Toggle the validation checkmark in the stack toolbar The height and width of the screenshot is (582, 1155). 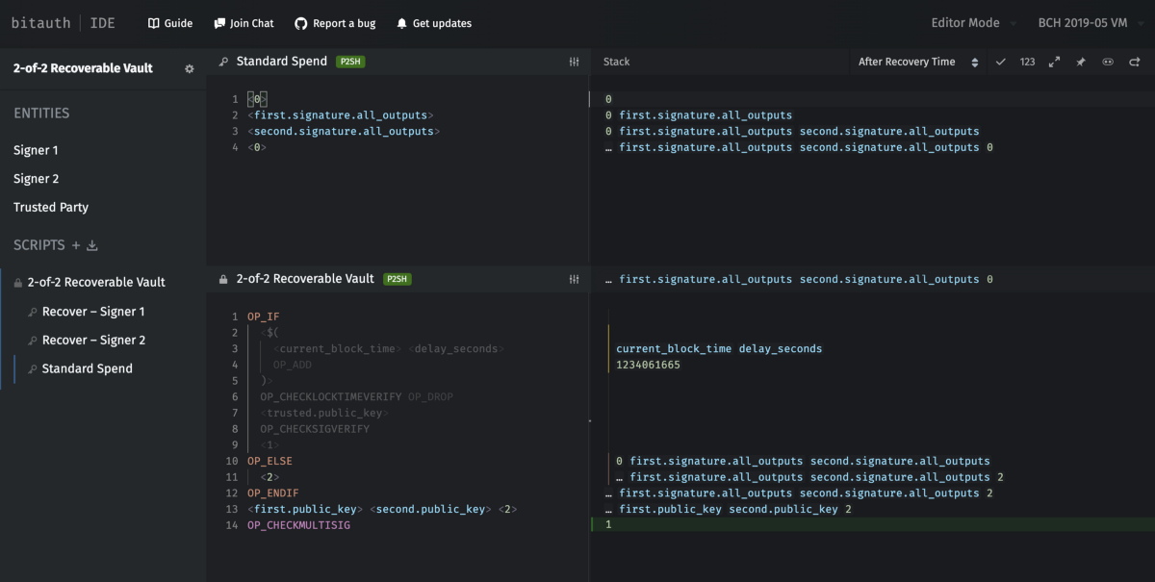click(x=1001, y=62)
